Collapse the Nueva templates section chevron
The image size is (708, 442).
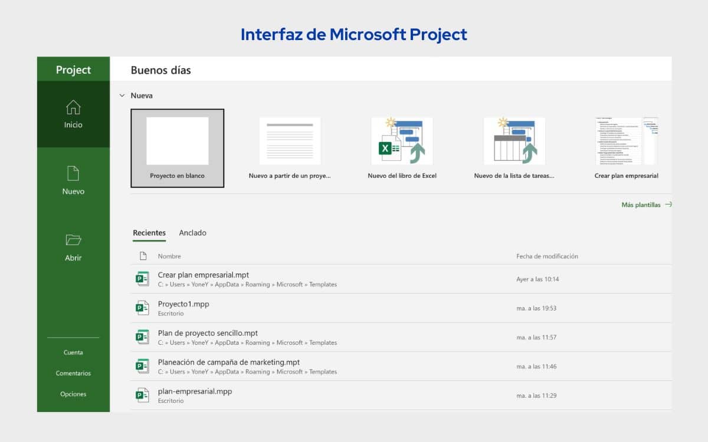[123, 95]
